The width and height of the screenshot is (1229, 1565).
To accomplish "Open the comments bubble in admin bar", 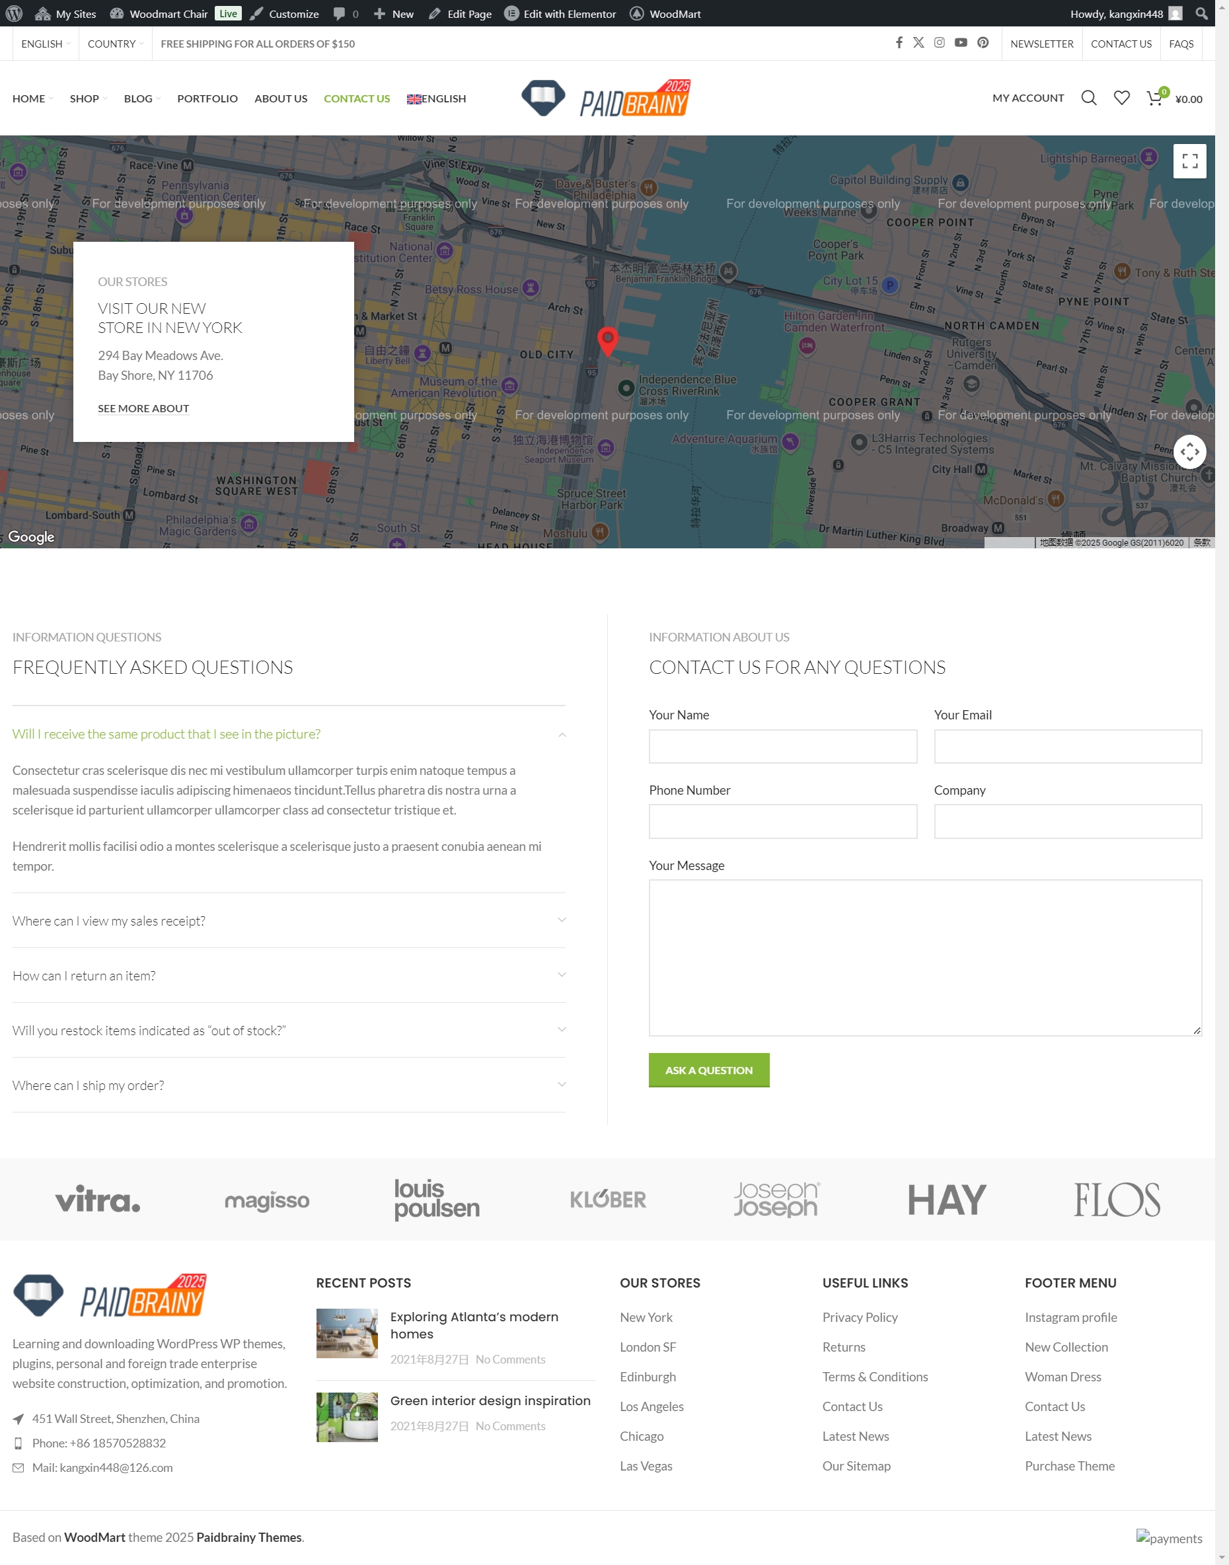I will click(x=346, y=14).
